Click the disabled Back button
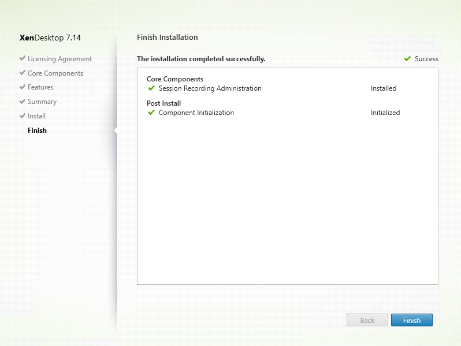461x346 pixels. click(367, 321)
